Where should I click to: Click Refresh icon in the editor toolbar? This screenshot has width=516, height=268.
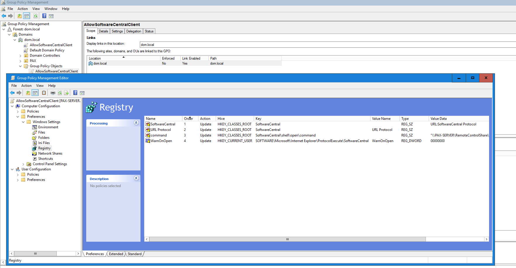(60, 93)
